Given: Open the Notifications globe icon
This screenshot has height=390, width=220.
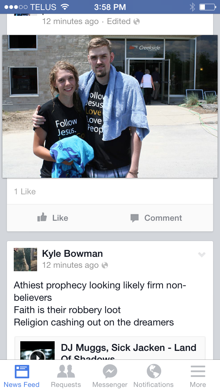Looking at the screenshot, I should coord(154,371).
